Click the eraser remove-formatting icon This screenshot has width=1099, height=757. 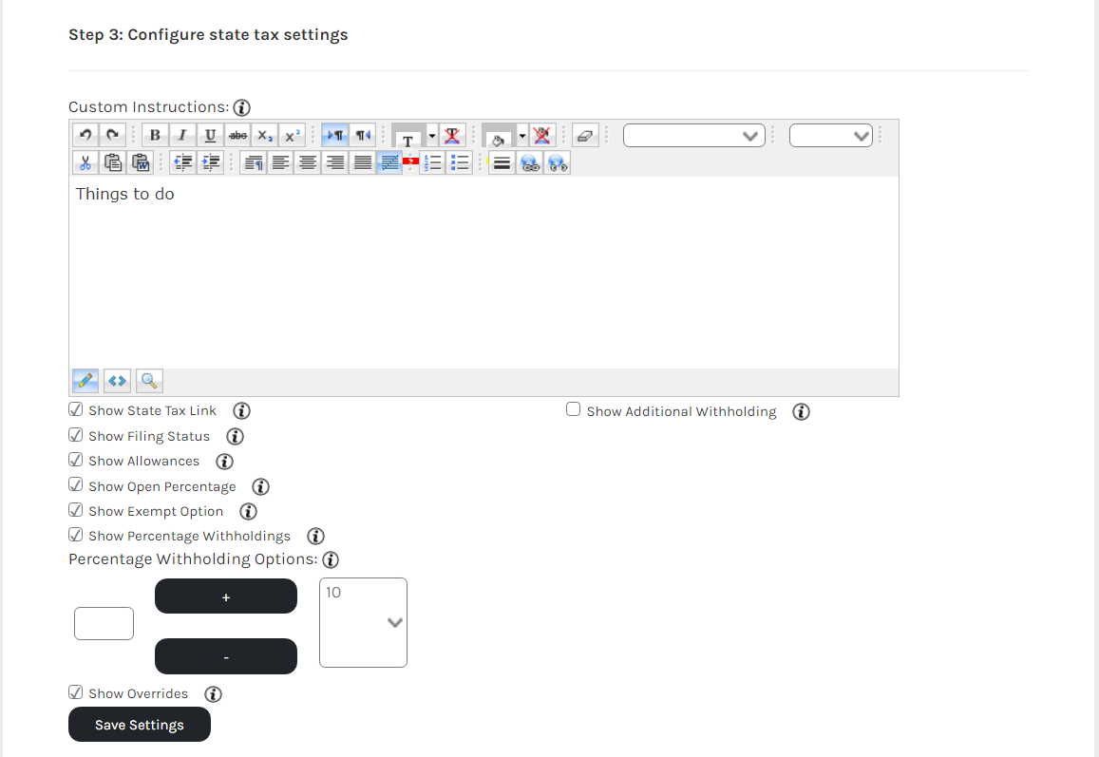click(x=584, y=135)
